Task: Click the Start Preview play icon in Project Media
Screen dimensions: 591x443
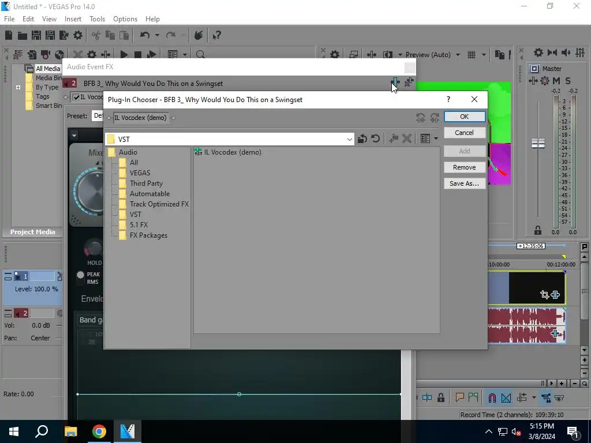Action: click(124, 55)
